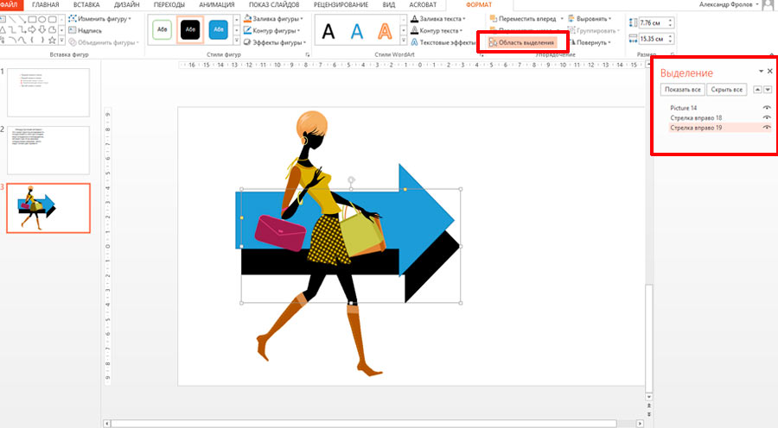This screenshot has height=428, width=778.
Task: Switch to the АНИМАЦИЯ tab
Action: coord(217,4)
